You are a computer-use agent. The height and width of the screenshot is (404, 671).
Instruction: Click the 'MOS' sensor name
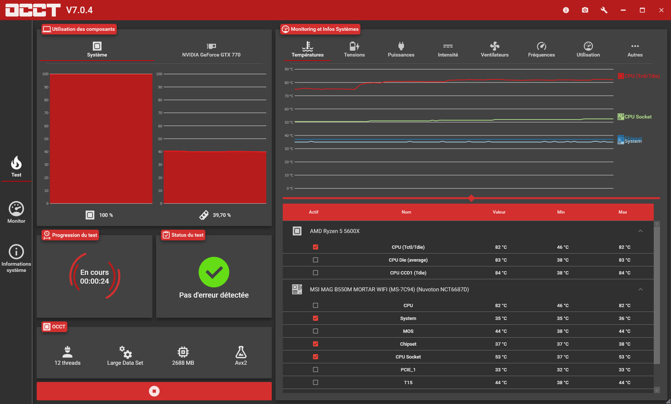point(408,331)
